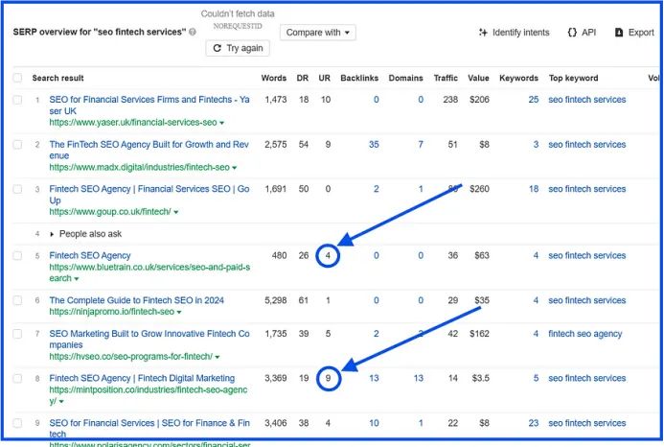Click the fintech seo agency top keyword
This screenshot has width=664, height=447.
(x=584, y=334)
